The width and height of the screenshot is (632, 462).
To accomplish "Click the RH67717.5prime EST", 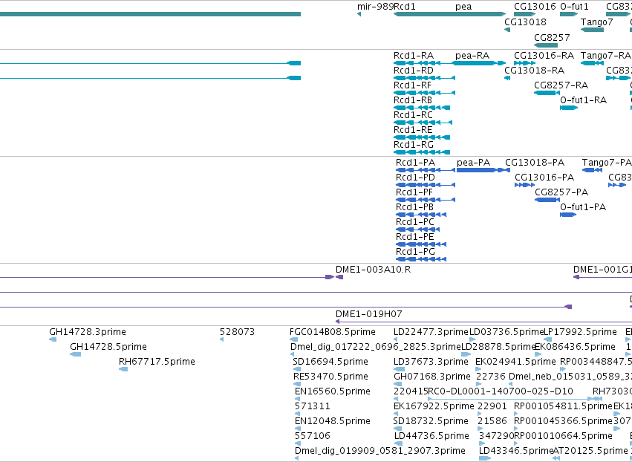I will pyautogui.click(x=123, y=369).
